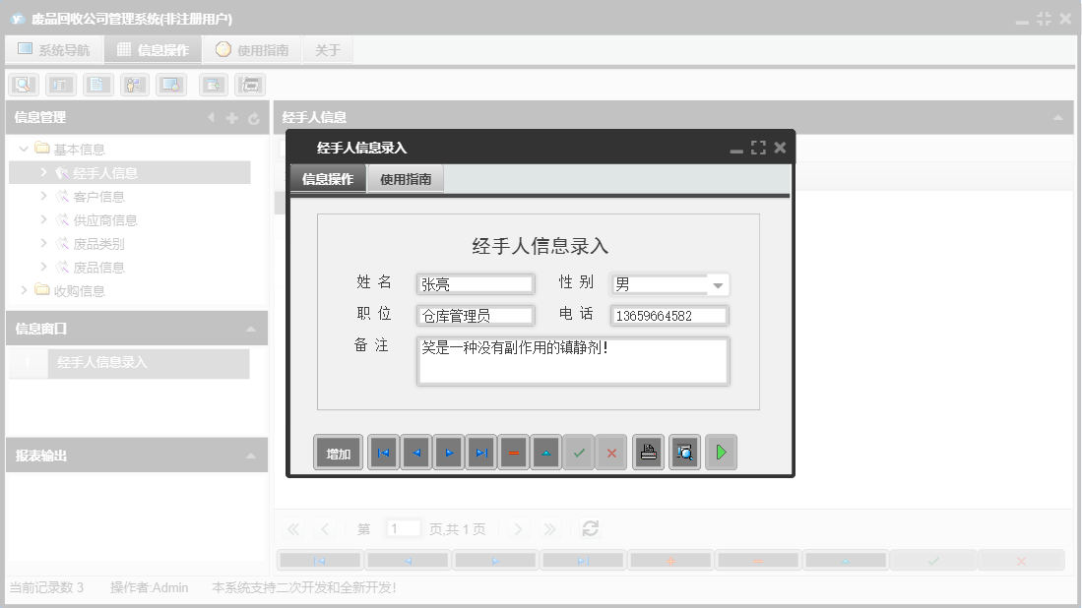Viewport: 1082px width, 608px height.
Task: Go to next record with the blue arrow
Action: click(x=448, y=452)
